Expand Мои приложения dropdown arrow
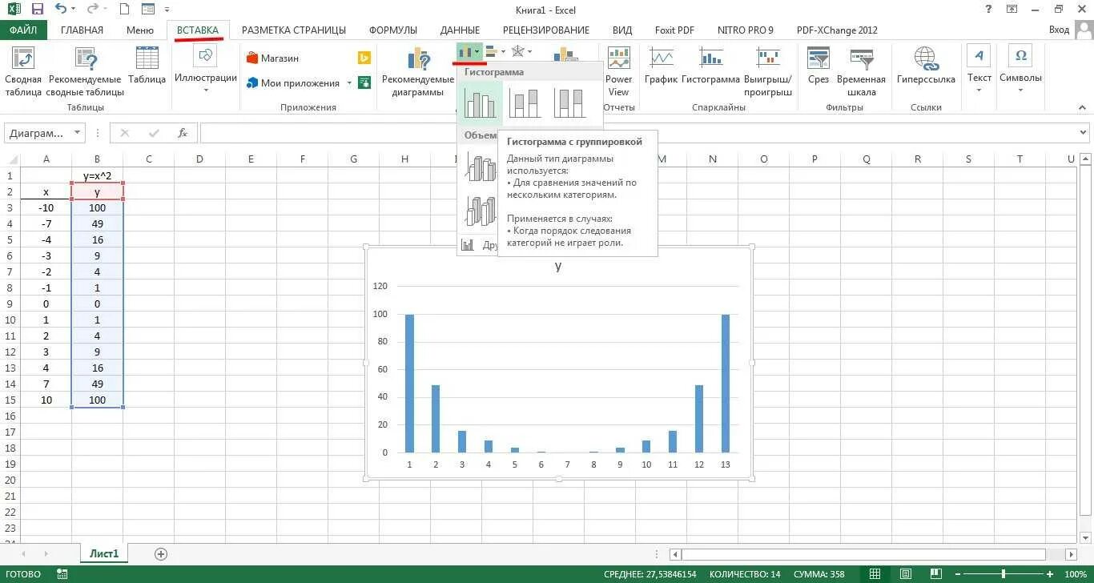1094x583 pixels. point(348,83)
